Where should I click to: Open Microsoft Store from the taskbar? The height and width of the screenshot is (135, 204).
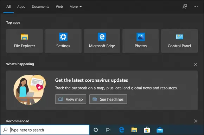147,130
